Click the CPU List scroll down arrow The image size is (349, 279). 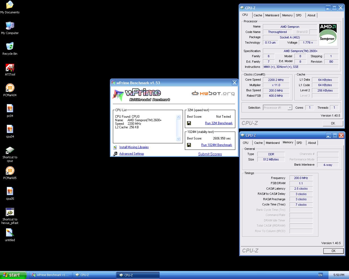tap(179, 139)
